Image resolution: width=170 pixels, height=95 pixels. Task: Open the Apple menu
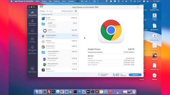(x=11, y=1)
